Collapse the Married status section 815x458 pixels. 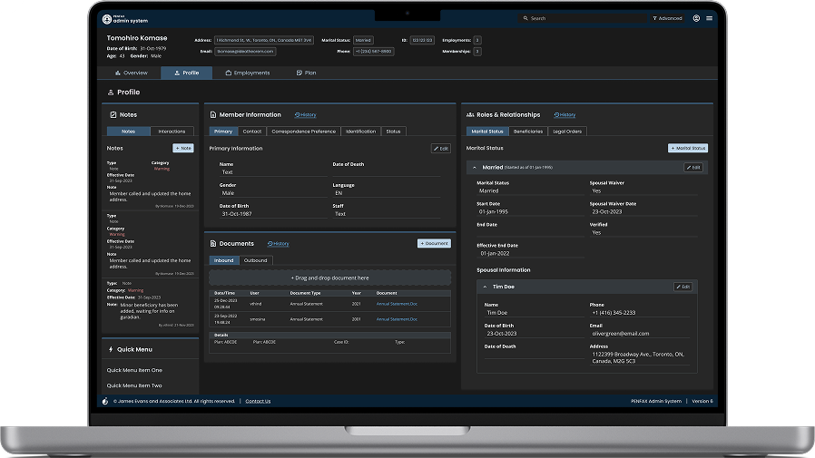(x=475, y=168)
